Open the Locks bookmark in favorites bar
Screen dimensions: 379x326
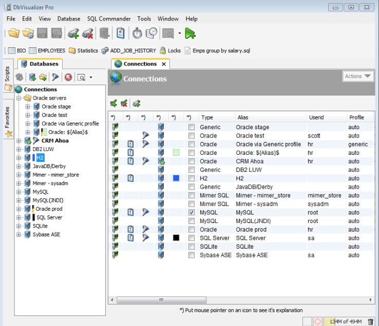170,51
